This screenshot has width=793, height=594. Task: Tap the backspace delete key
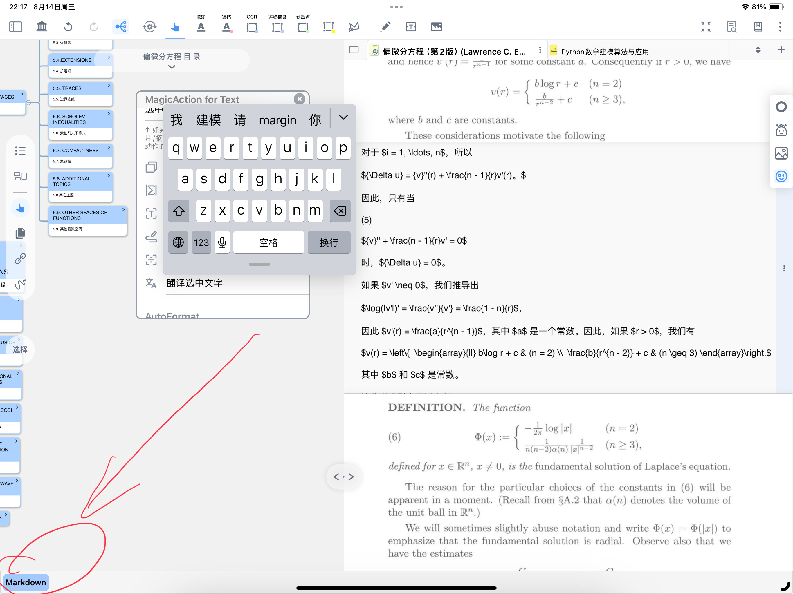(x=340, y=211)
